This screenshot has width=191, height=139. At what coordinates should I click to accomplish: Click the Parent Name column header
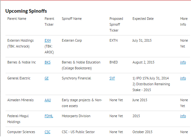17,19
